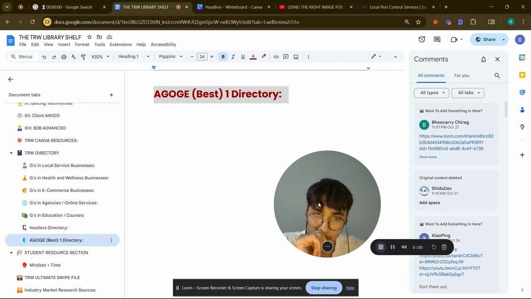Click the Share button
Image resolution: width=531 pixels, height=299 pixels.
coord(485,39)
